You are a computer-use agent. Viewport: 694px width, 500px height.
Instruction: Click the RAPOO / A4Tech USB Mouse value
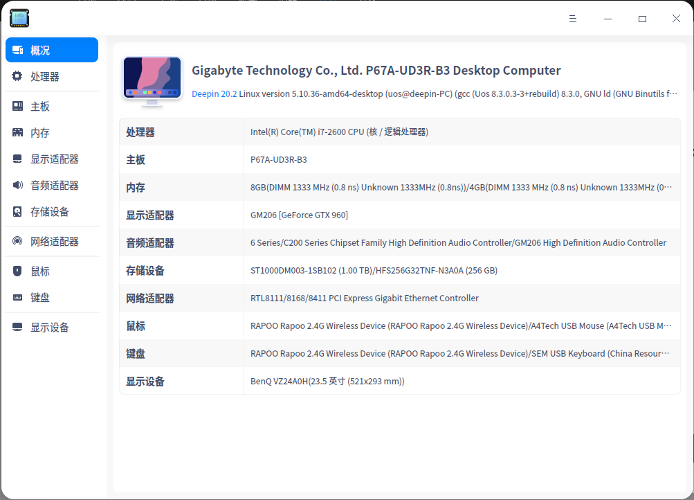click(x=461, y=326)
